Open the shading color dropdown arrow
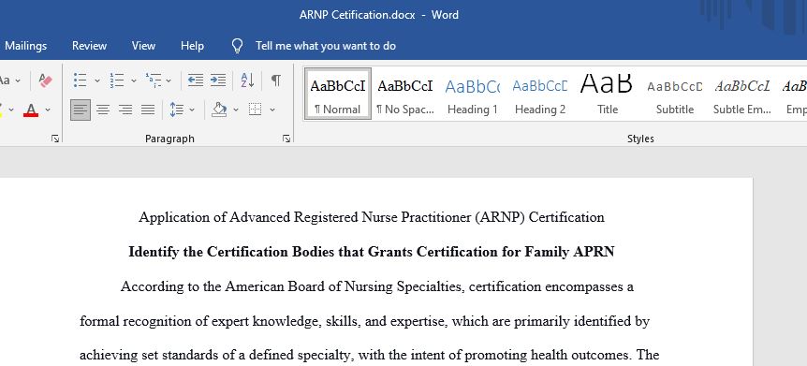807x366 pixels. (x=236, y=110)
